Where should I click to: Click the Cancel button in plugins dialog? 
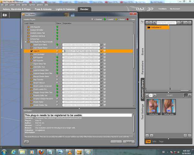click(129, 142)
